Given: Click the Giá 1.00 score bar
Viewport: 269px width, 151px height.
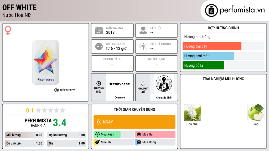Looking at the screenshot, I should pos(67,143).
